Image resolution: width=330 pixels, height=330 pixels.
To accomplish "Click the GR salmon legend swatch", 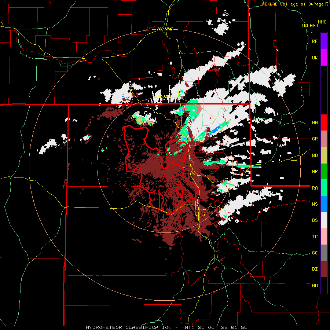I will (324, 139).
